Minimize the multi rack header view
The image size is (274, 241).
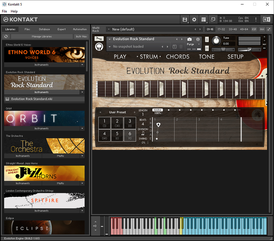(x=269, y=29)
